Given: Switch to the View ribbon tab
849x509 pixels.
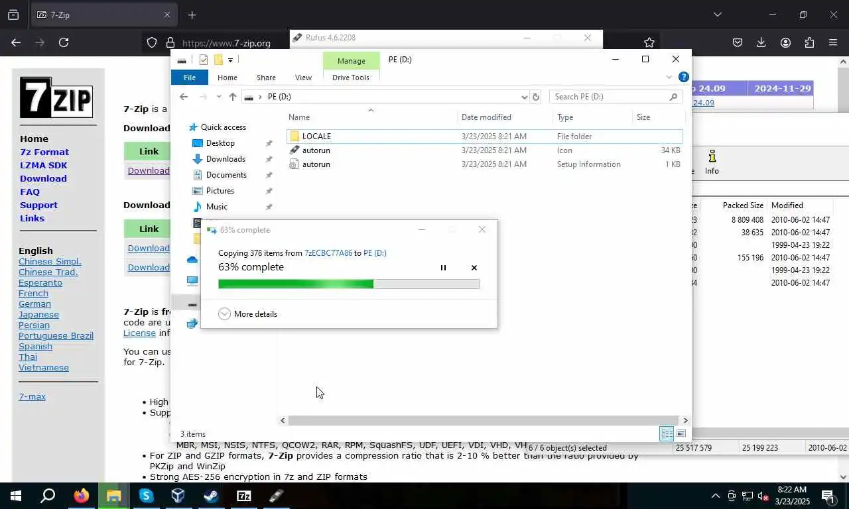Looking at the screenshot, I should 303,78.
